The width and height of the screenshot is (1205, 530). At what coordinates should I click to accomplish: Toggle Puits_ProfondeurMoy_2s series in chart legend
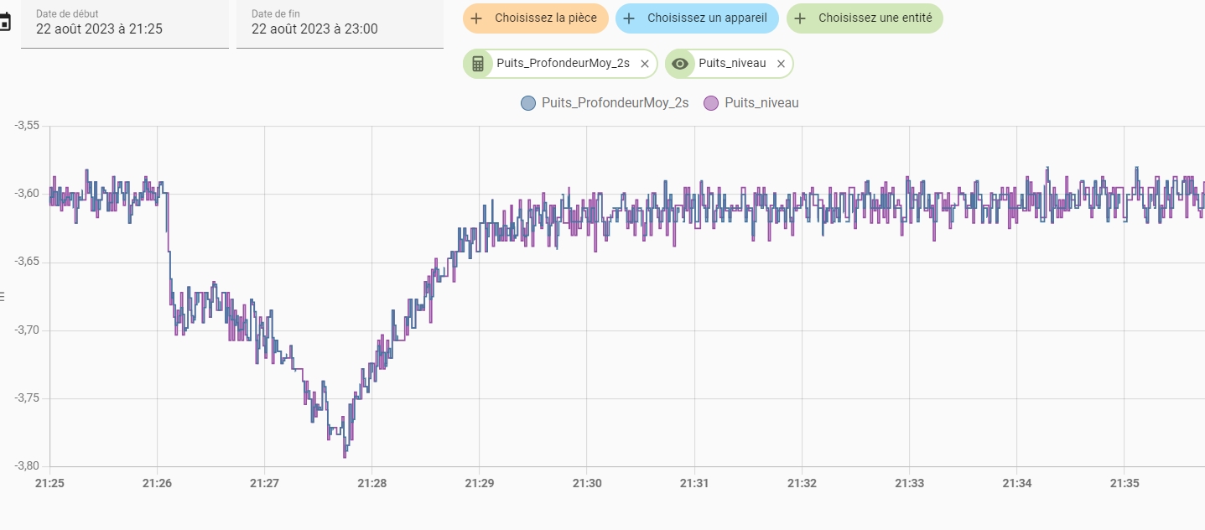pos(615,103)
